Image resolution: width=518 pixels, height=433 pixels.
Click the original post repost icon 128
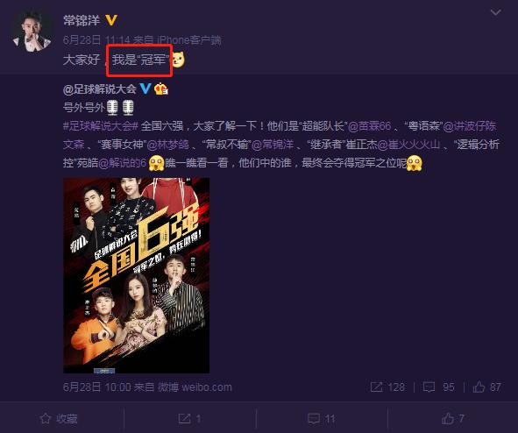tap(387, 387)
